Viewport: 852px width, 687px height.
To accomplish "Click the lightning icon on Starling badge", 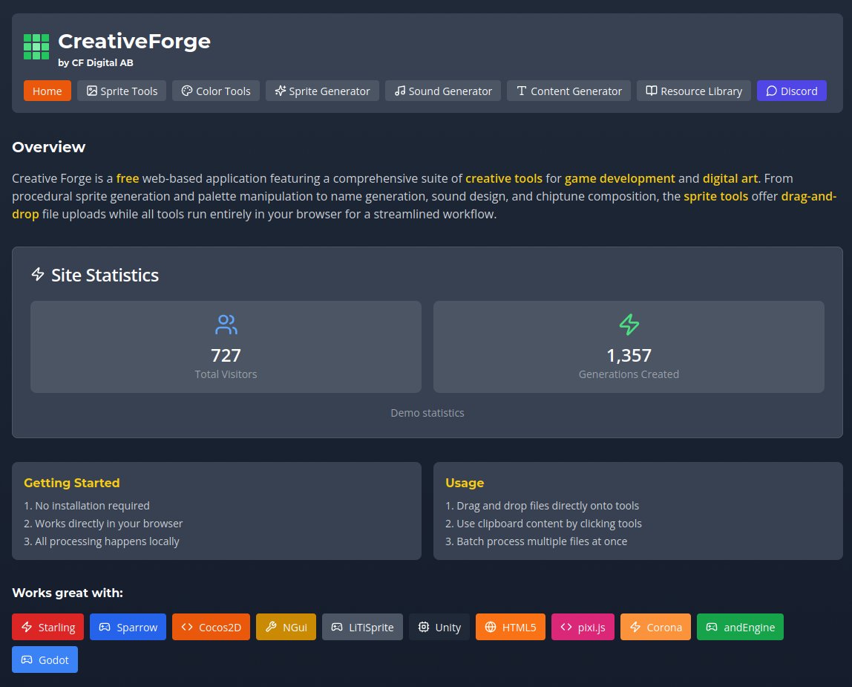I will (27, 627).
